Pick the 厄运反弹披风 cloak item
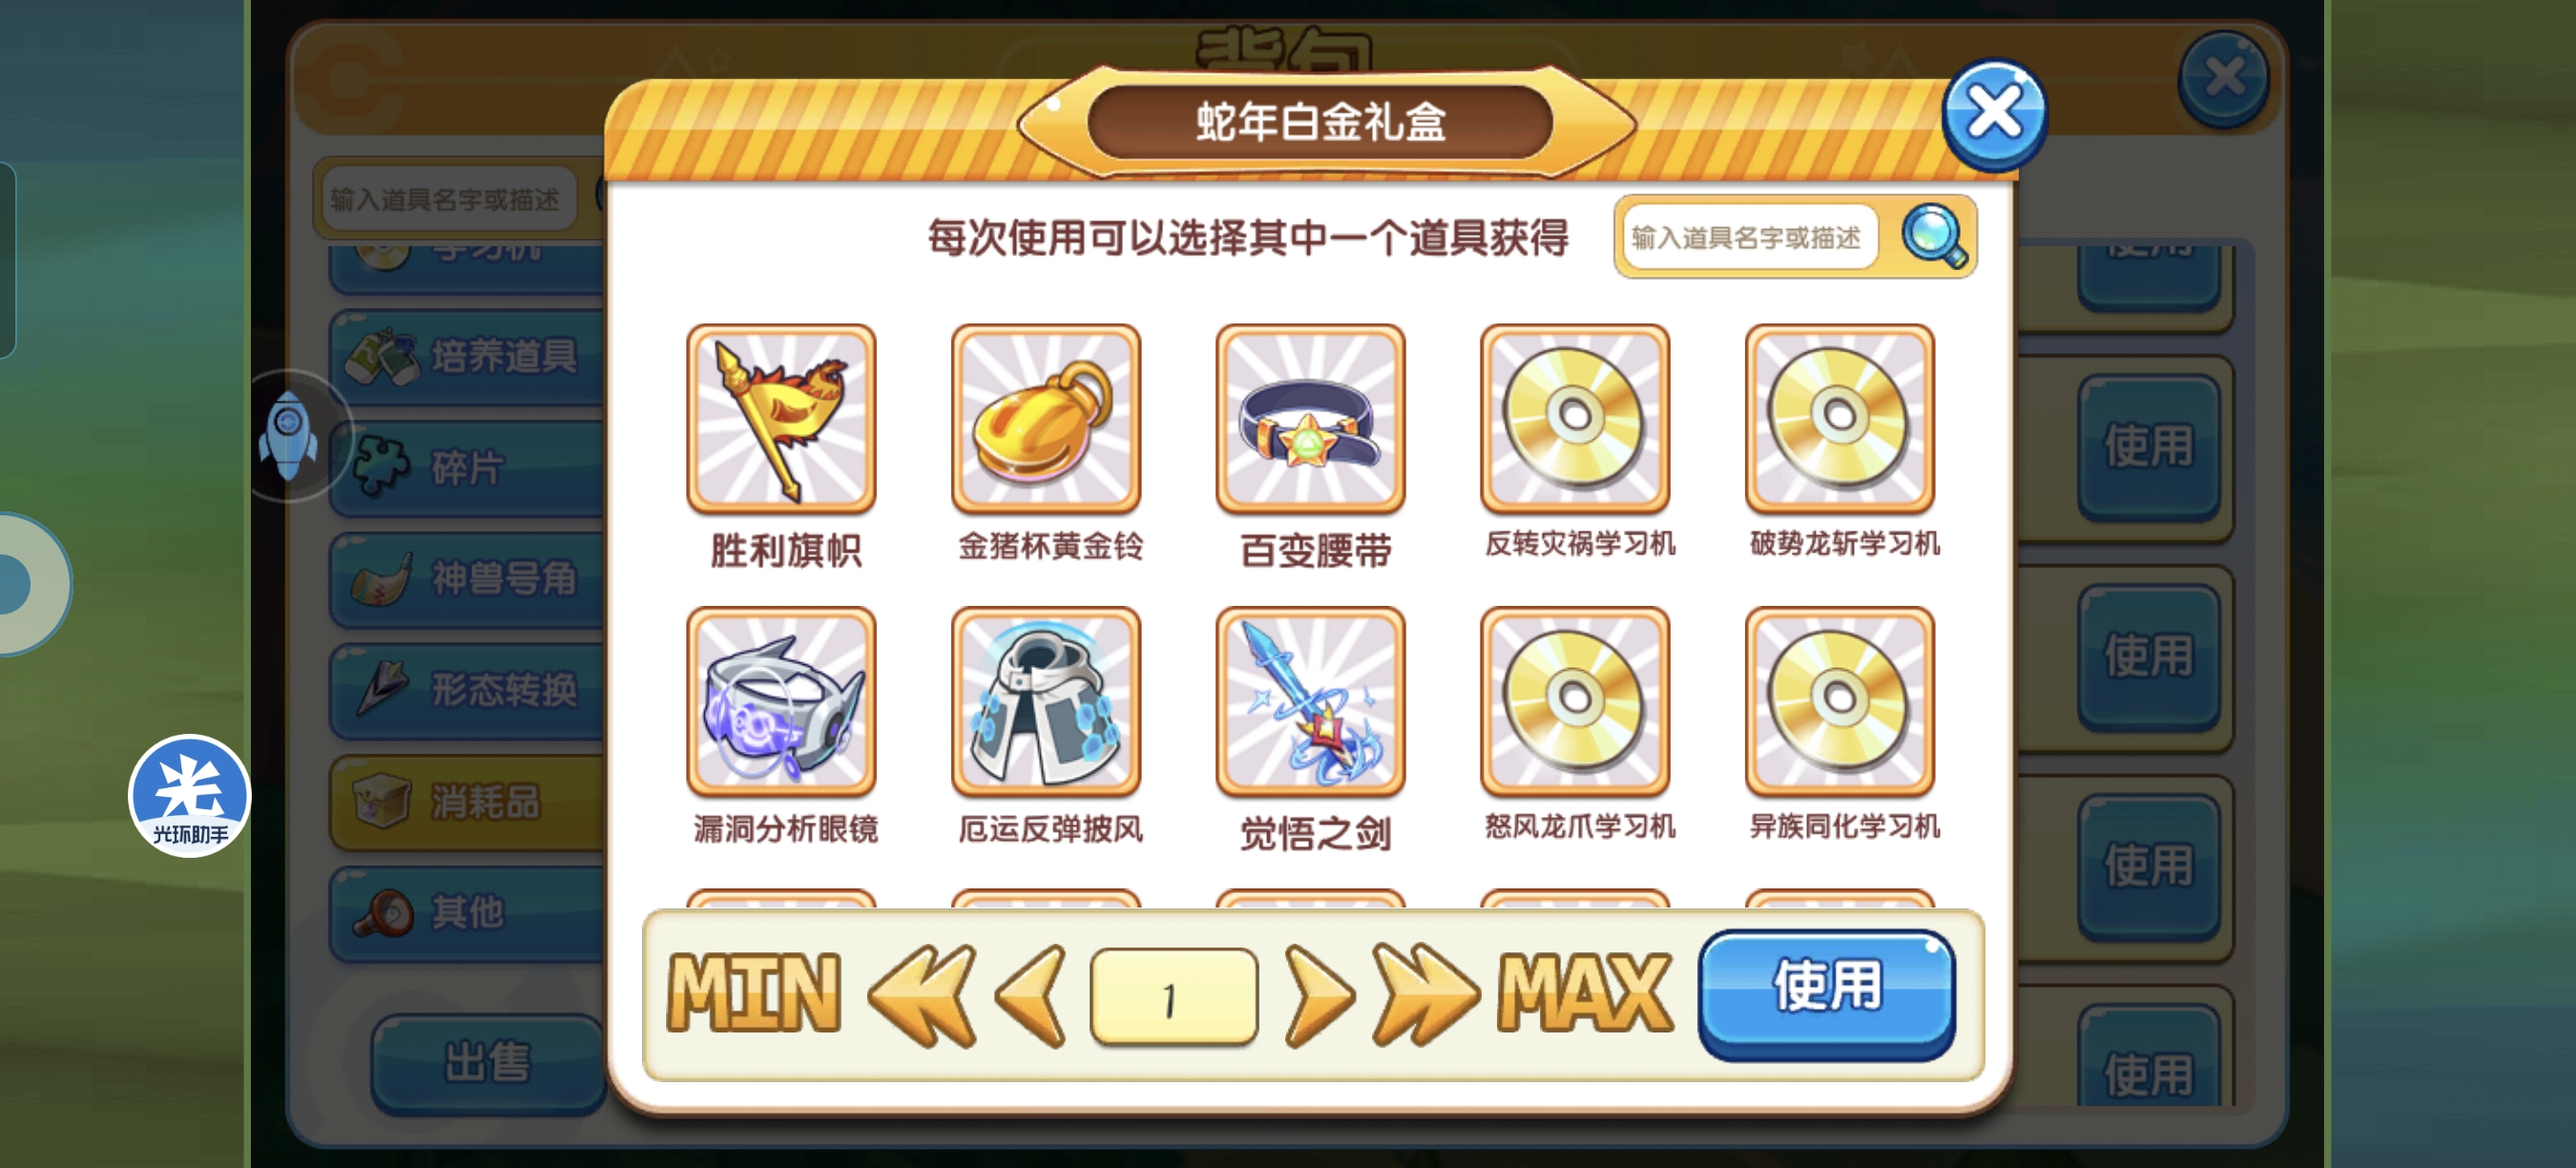Screen dimensions: 2576x1168 (x=1046, y=701)
